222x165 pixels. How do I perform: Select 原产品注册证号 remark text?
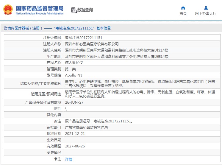point(99,121)
